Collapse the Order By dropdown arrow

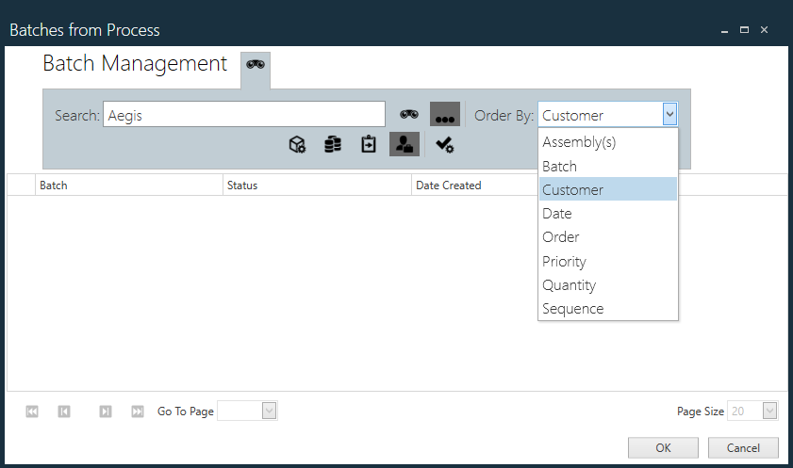pyautogui.click(x=669, y=115)
